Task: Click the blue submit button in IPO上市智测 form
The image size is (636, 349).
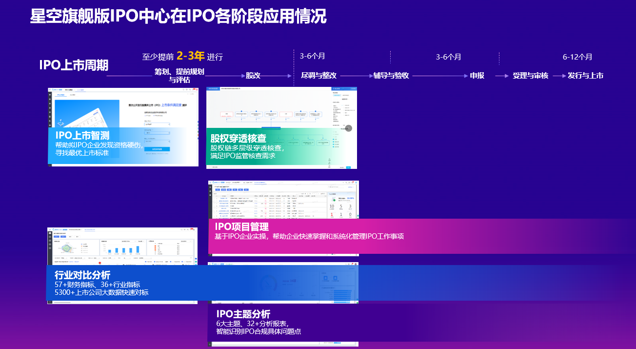Action: point(157,149)
